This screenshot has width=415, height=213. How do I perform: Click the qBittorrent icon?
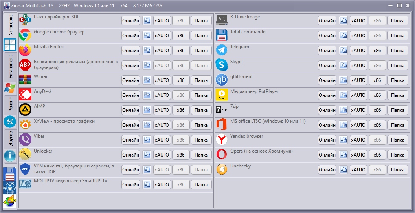[222, 80]
